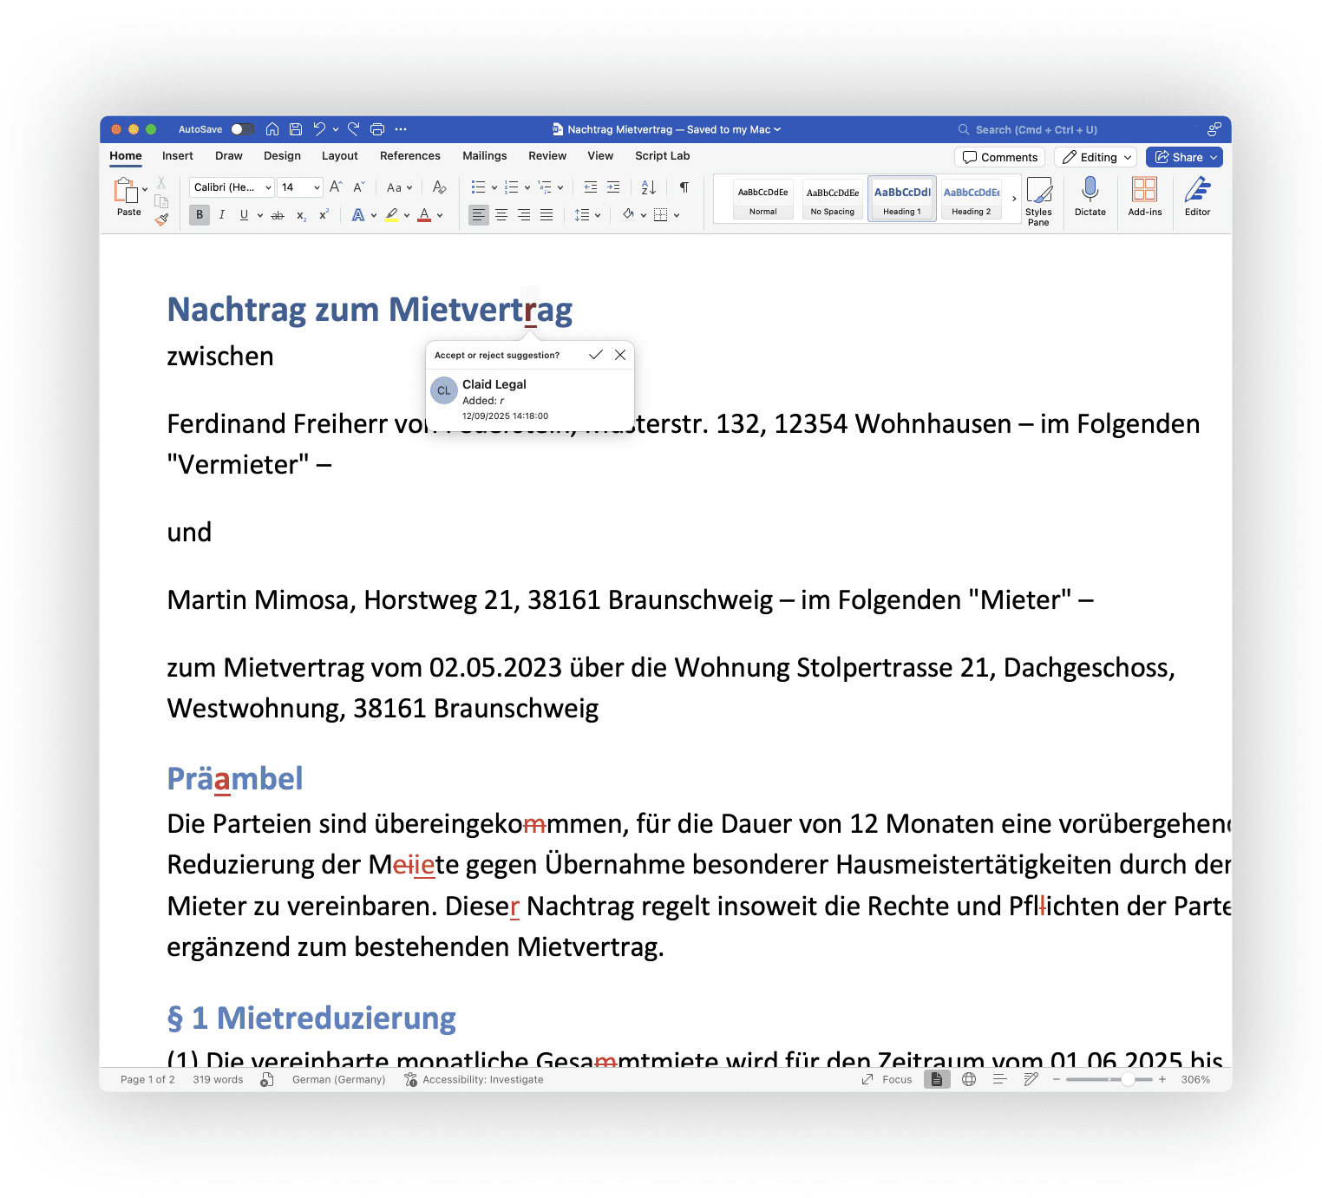This screenshot has width=1322, height=1198.
Task: Open the Styles Pane
Action: coord(1039,200)
